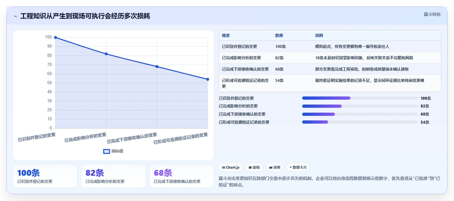
Task: Click the 54条 value beside the bottom progress bar
Action: pyautogui.click(x=425, y=122)
